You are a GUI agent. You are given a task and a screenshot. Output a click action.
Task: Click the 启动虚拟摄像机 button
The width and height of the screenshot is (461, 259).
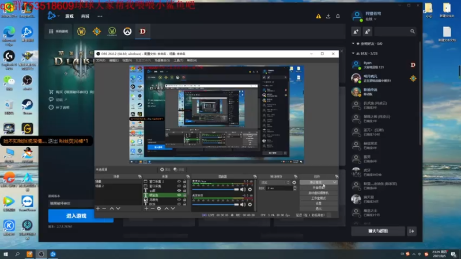click(319, 193)
